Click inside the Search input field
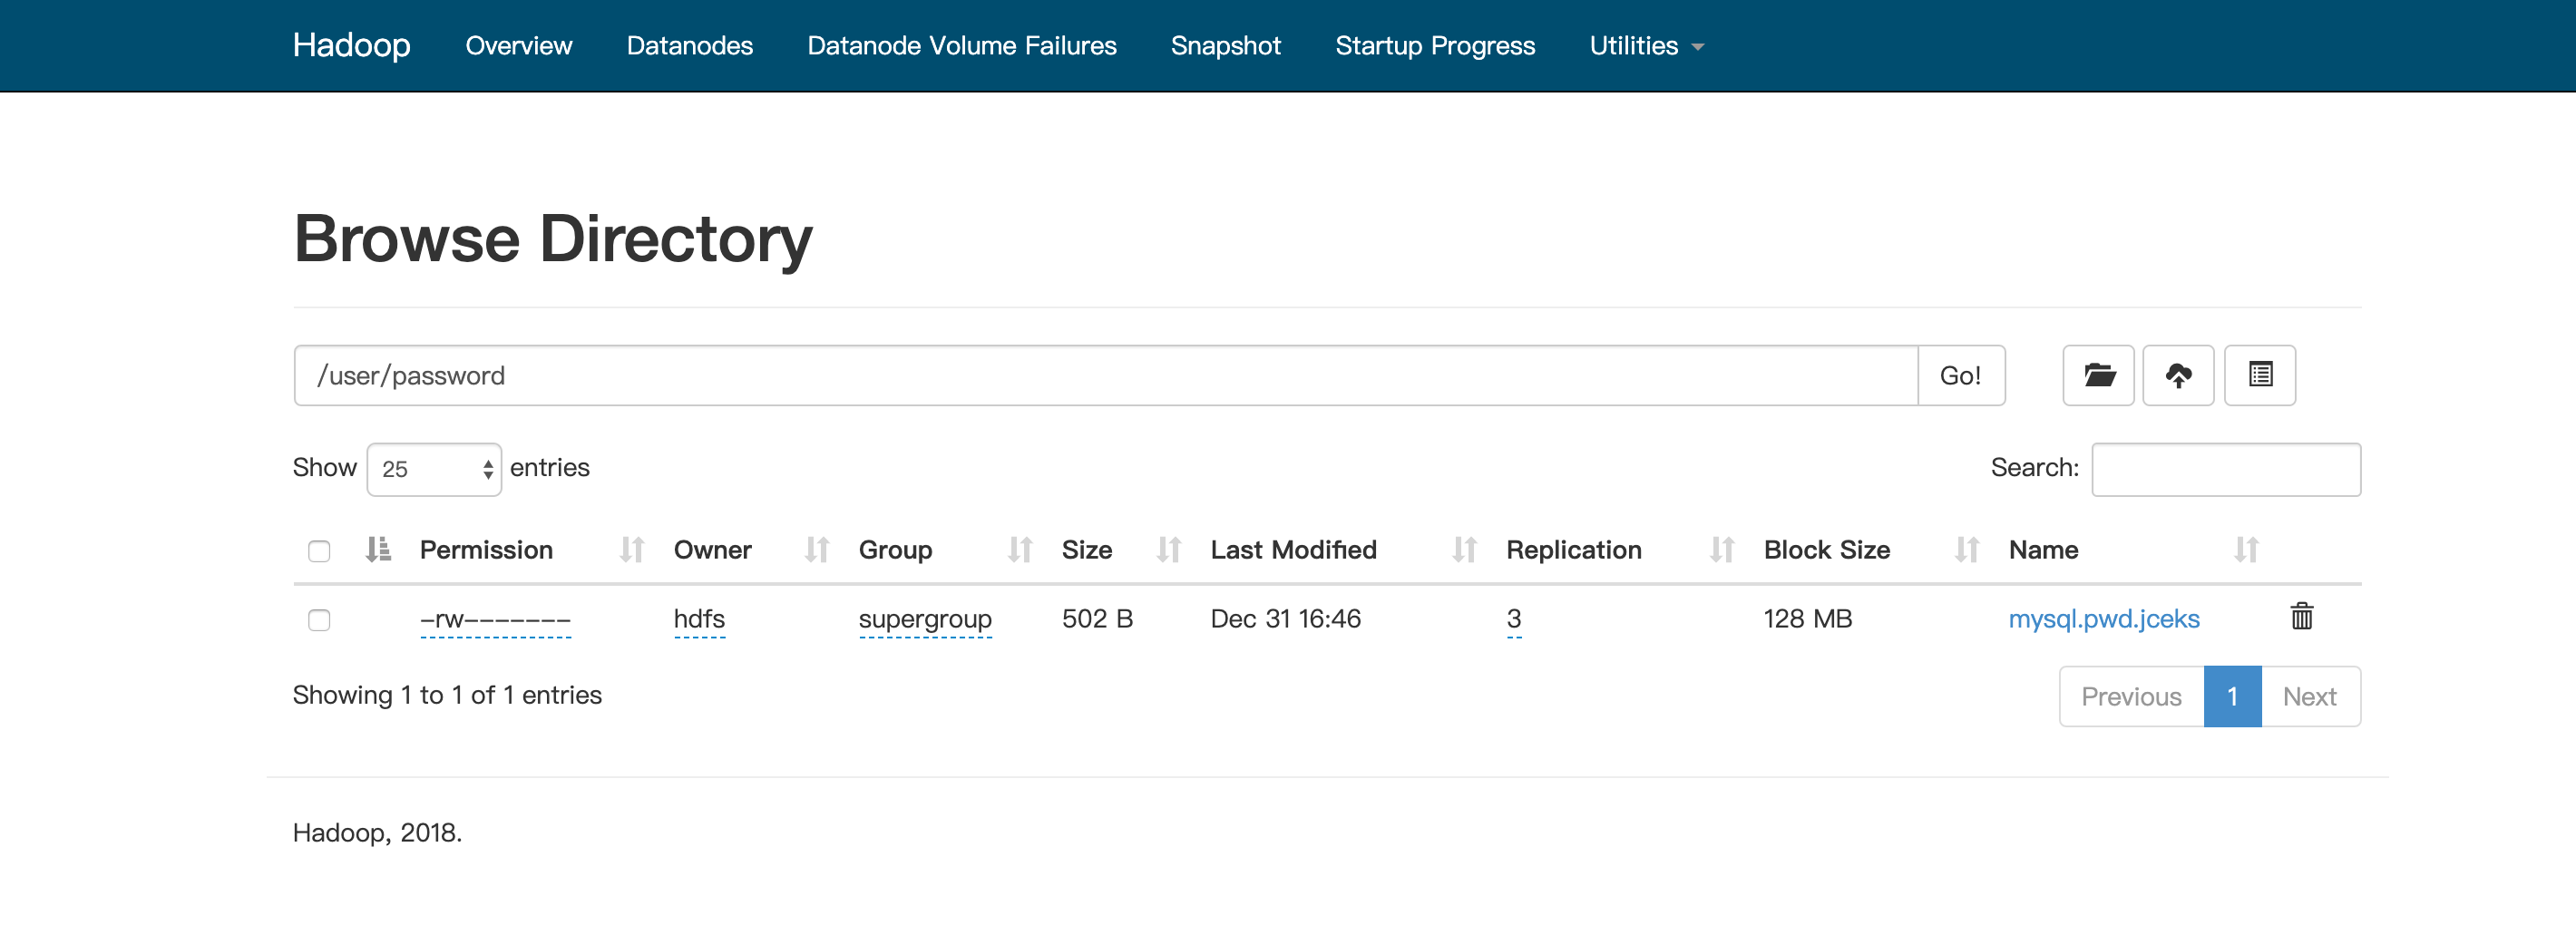 (2226, 468)
